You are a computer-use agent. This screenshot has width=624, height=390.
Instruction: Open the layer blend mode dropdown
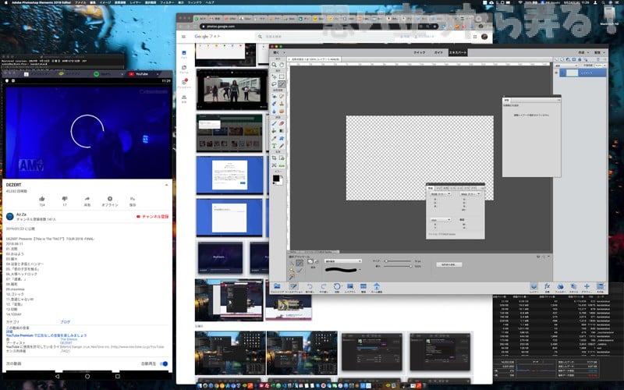pyautogui.click(x=566, y=66)
